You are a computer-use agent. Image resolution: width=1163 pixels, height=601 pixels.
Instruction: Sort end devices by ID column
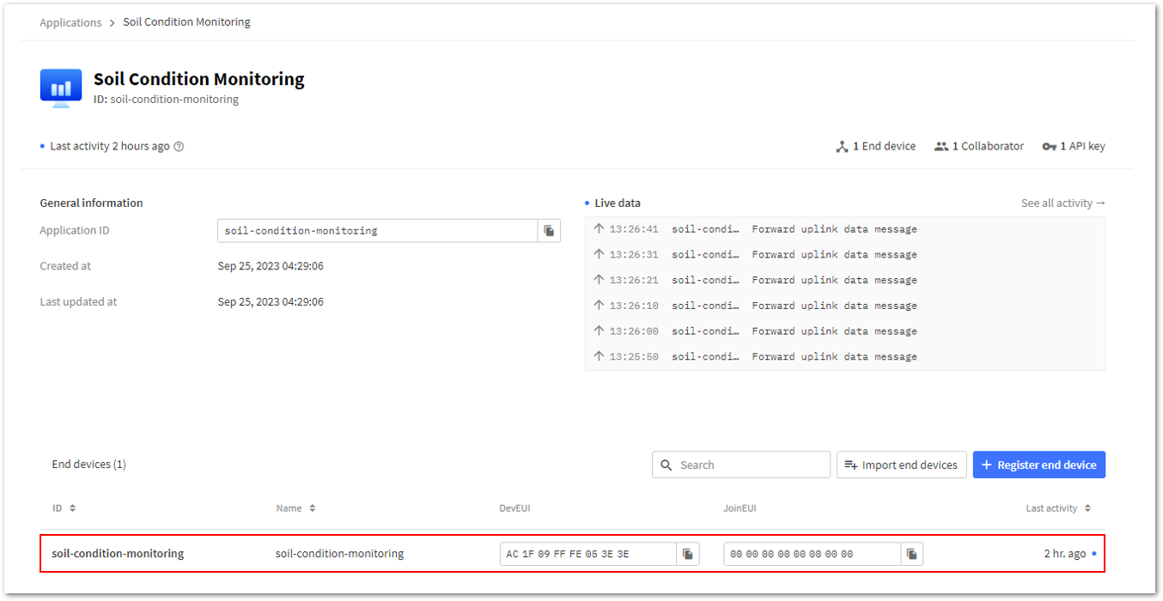(x=64, y=508)
